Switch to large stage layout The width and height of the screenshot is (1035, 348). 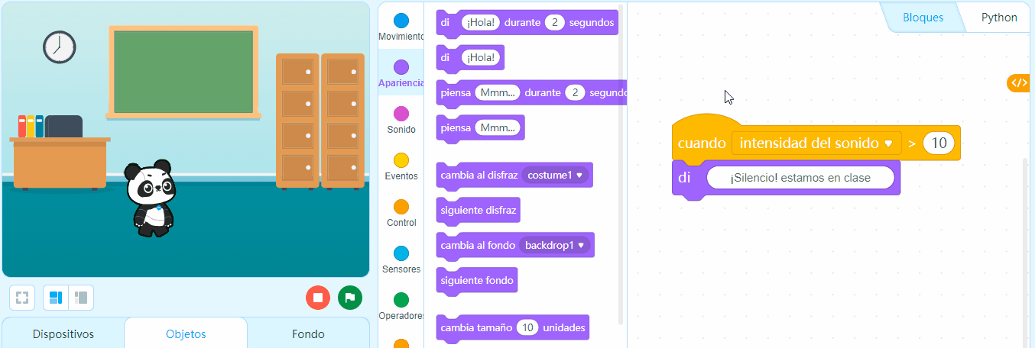[x=56, y=298]
